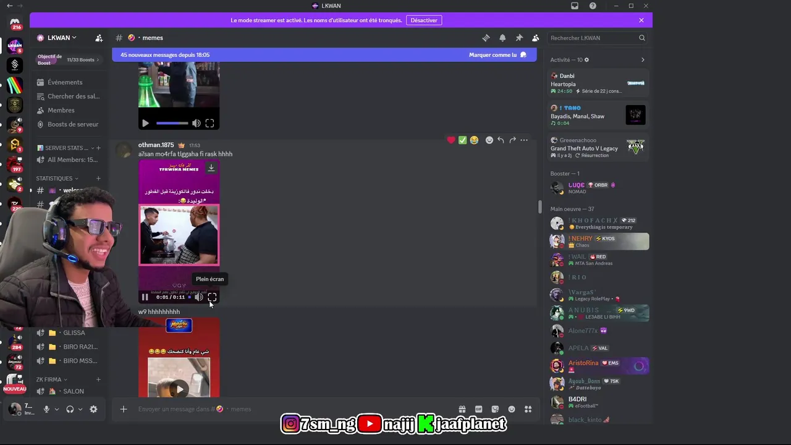Add channel to STATISTIQUES category

tap(98, 178)
